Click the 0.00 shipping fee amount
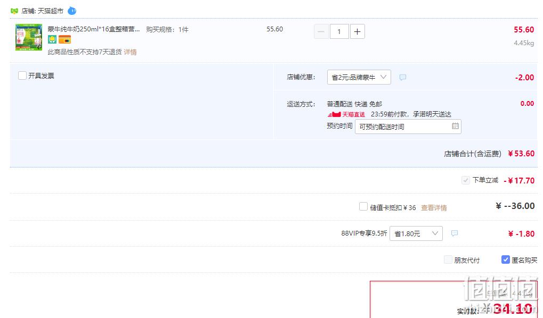 (x=527, y=103)
